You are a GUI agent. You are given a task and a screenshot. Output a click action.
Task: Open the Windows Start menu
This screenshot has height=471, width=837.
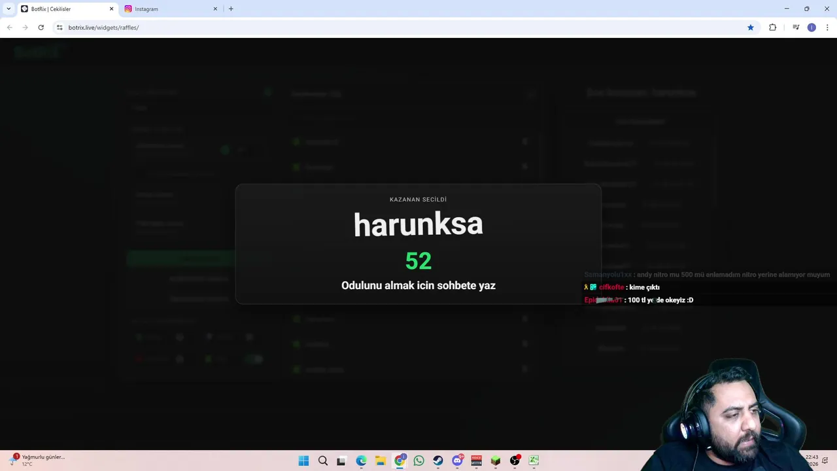(303, 461)
